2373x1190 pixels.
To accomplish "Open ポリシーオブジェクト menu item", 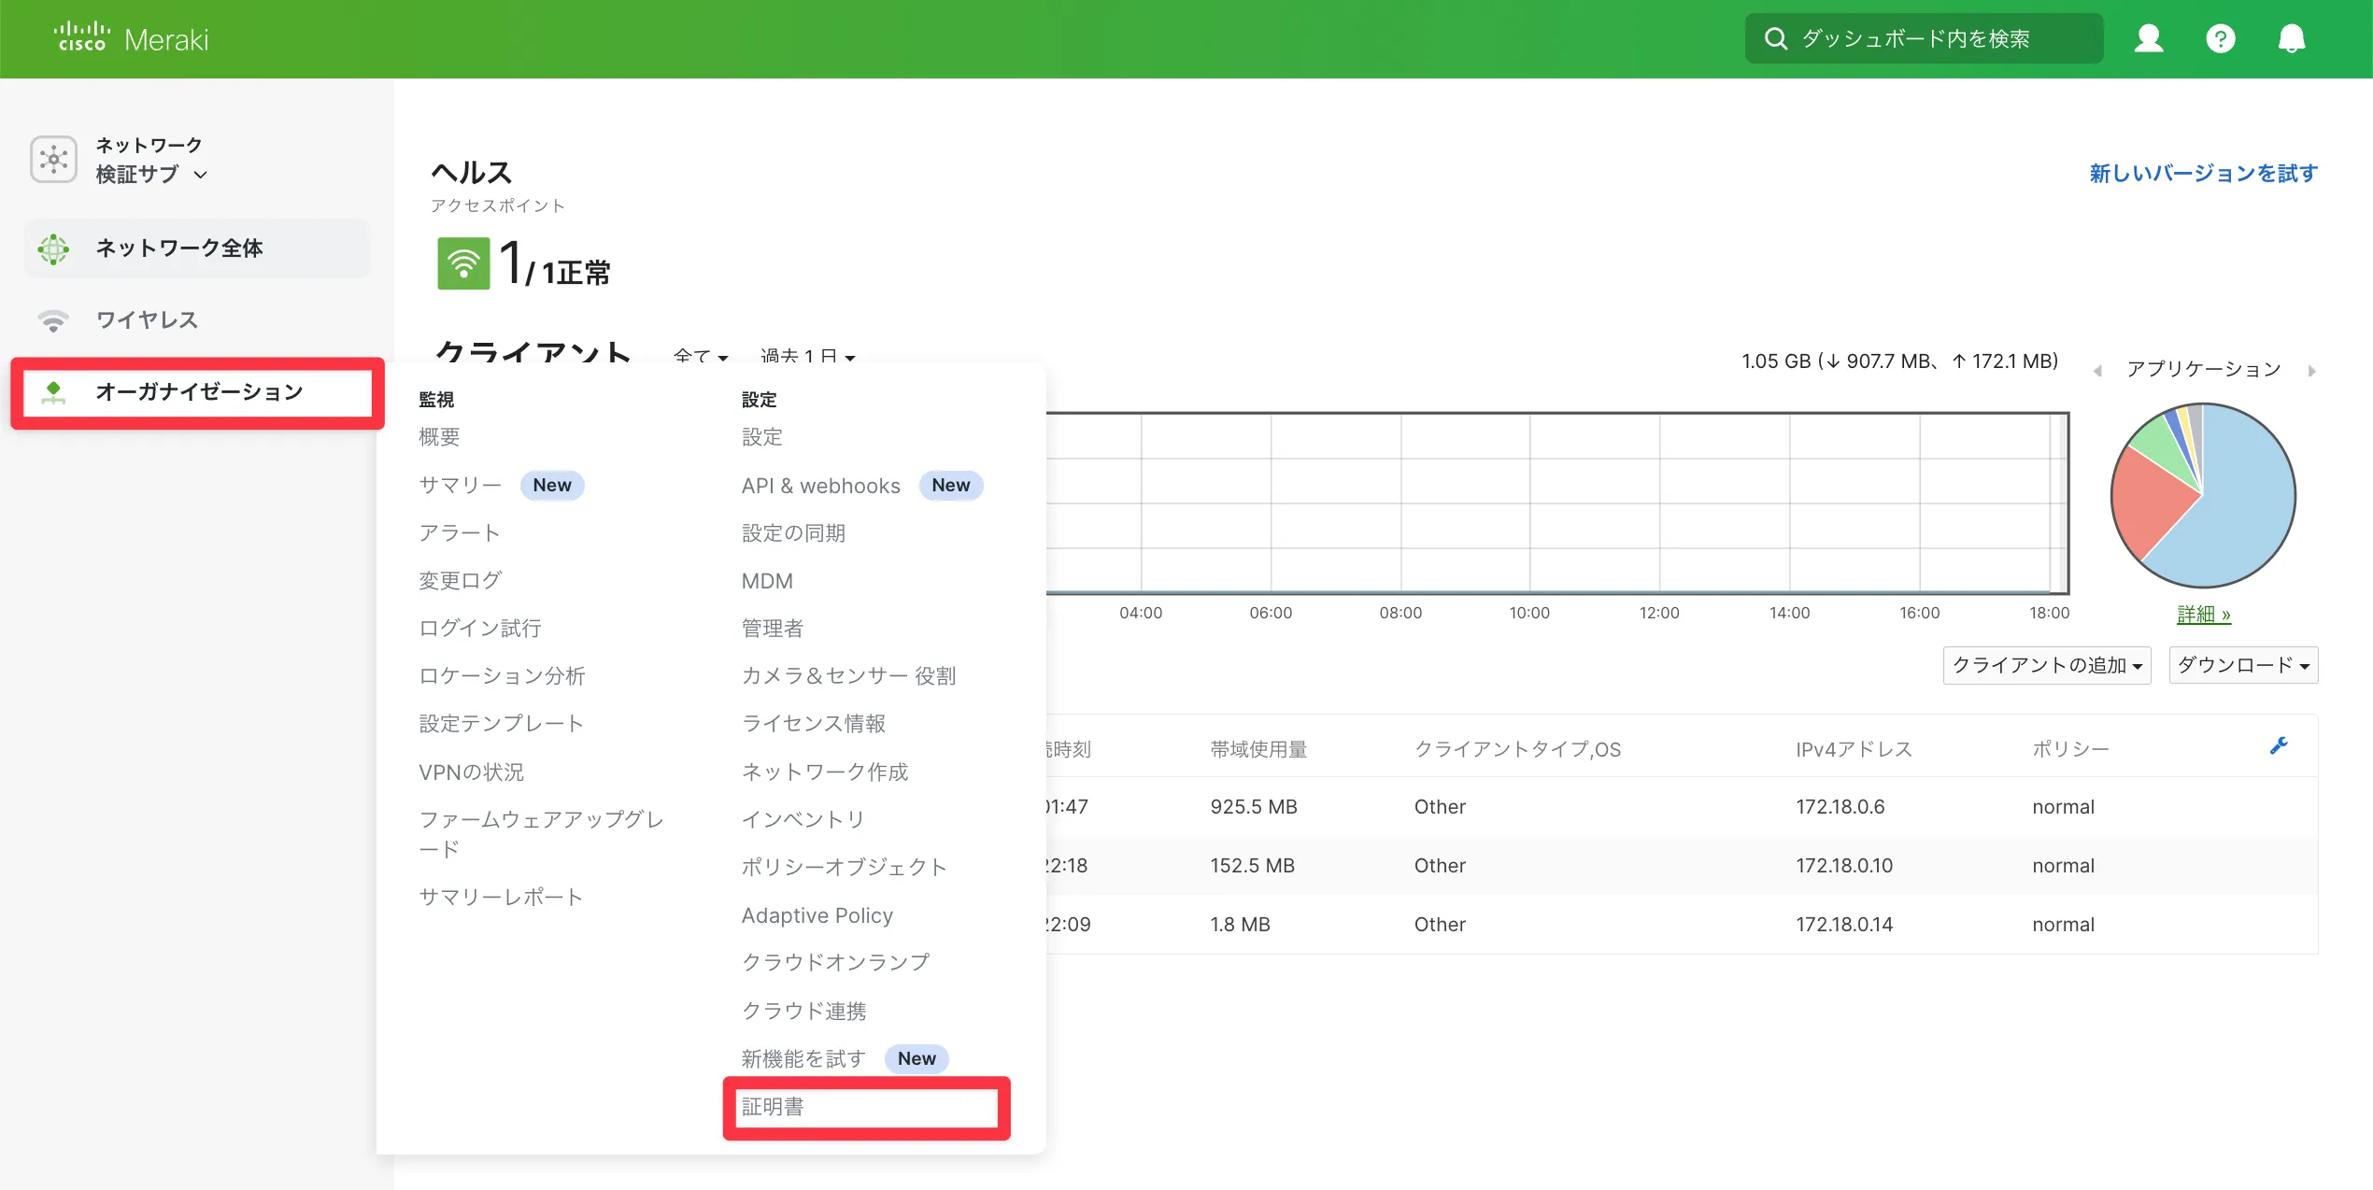I will pos(845,867).
